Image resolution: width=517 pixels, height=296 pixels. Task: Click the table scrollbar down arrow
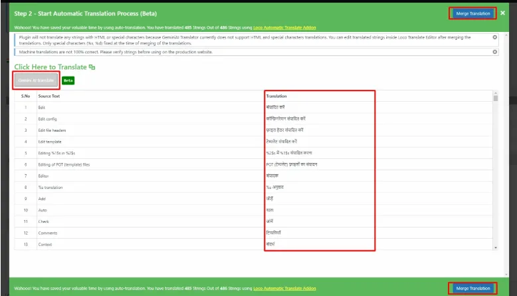click(495, 248)
